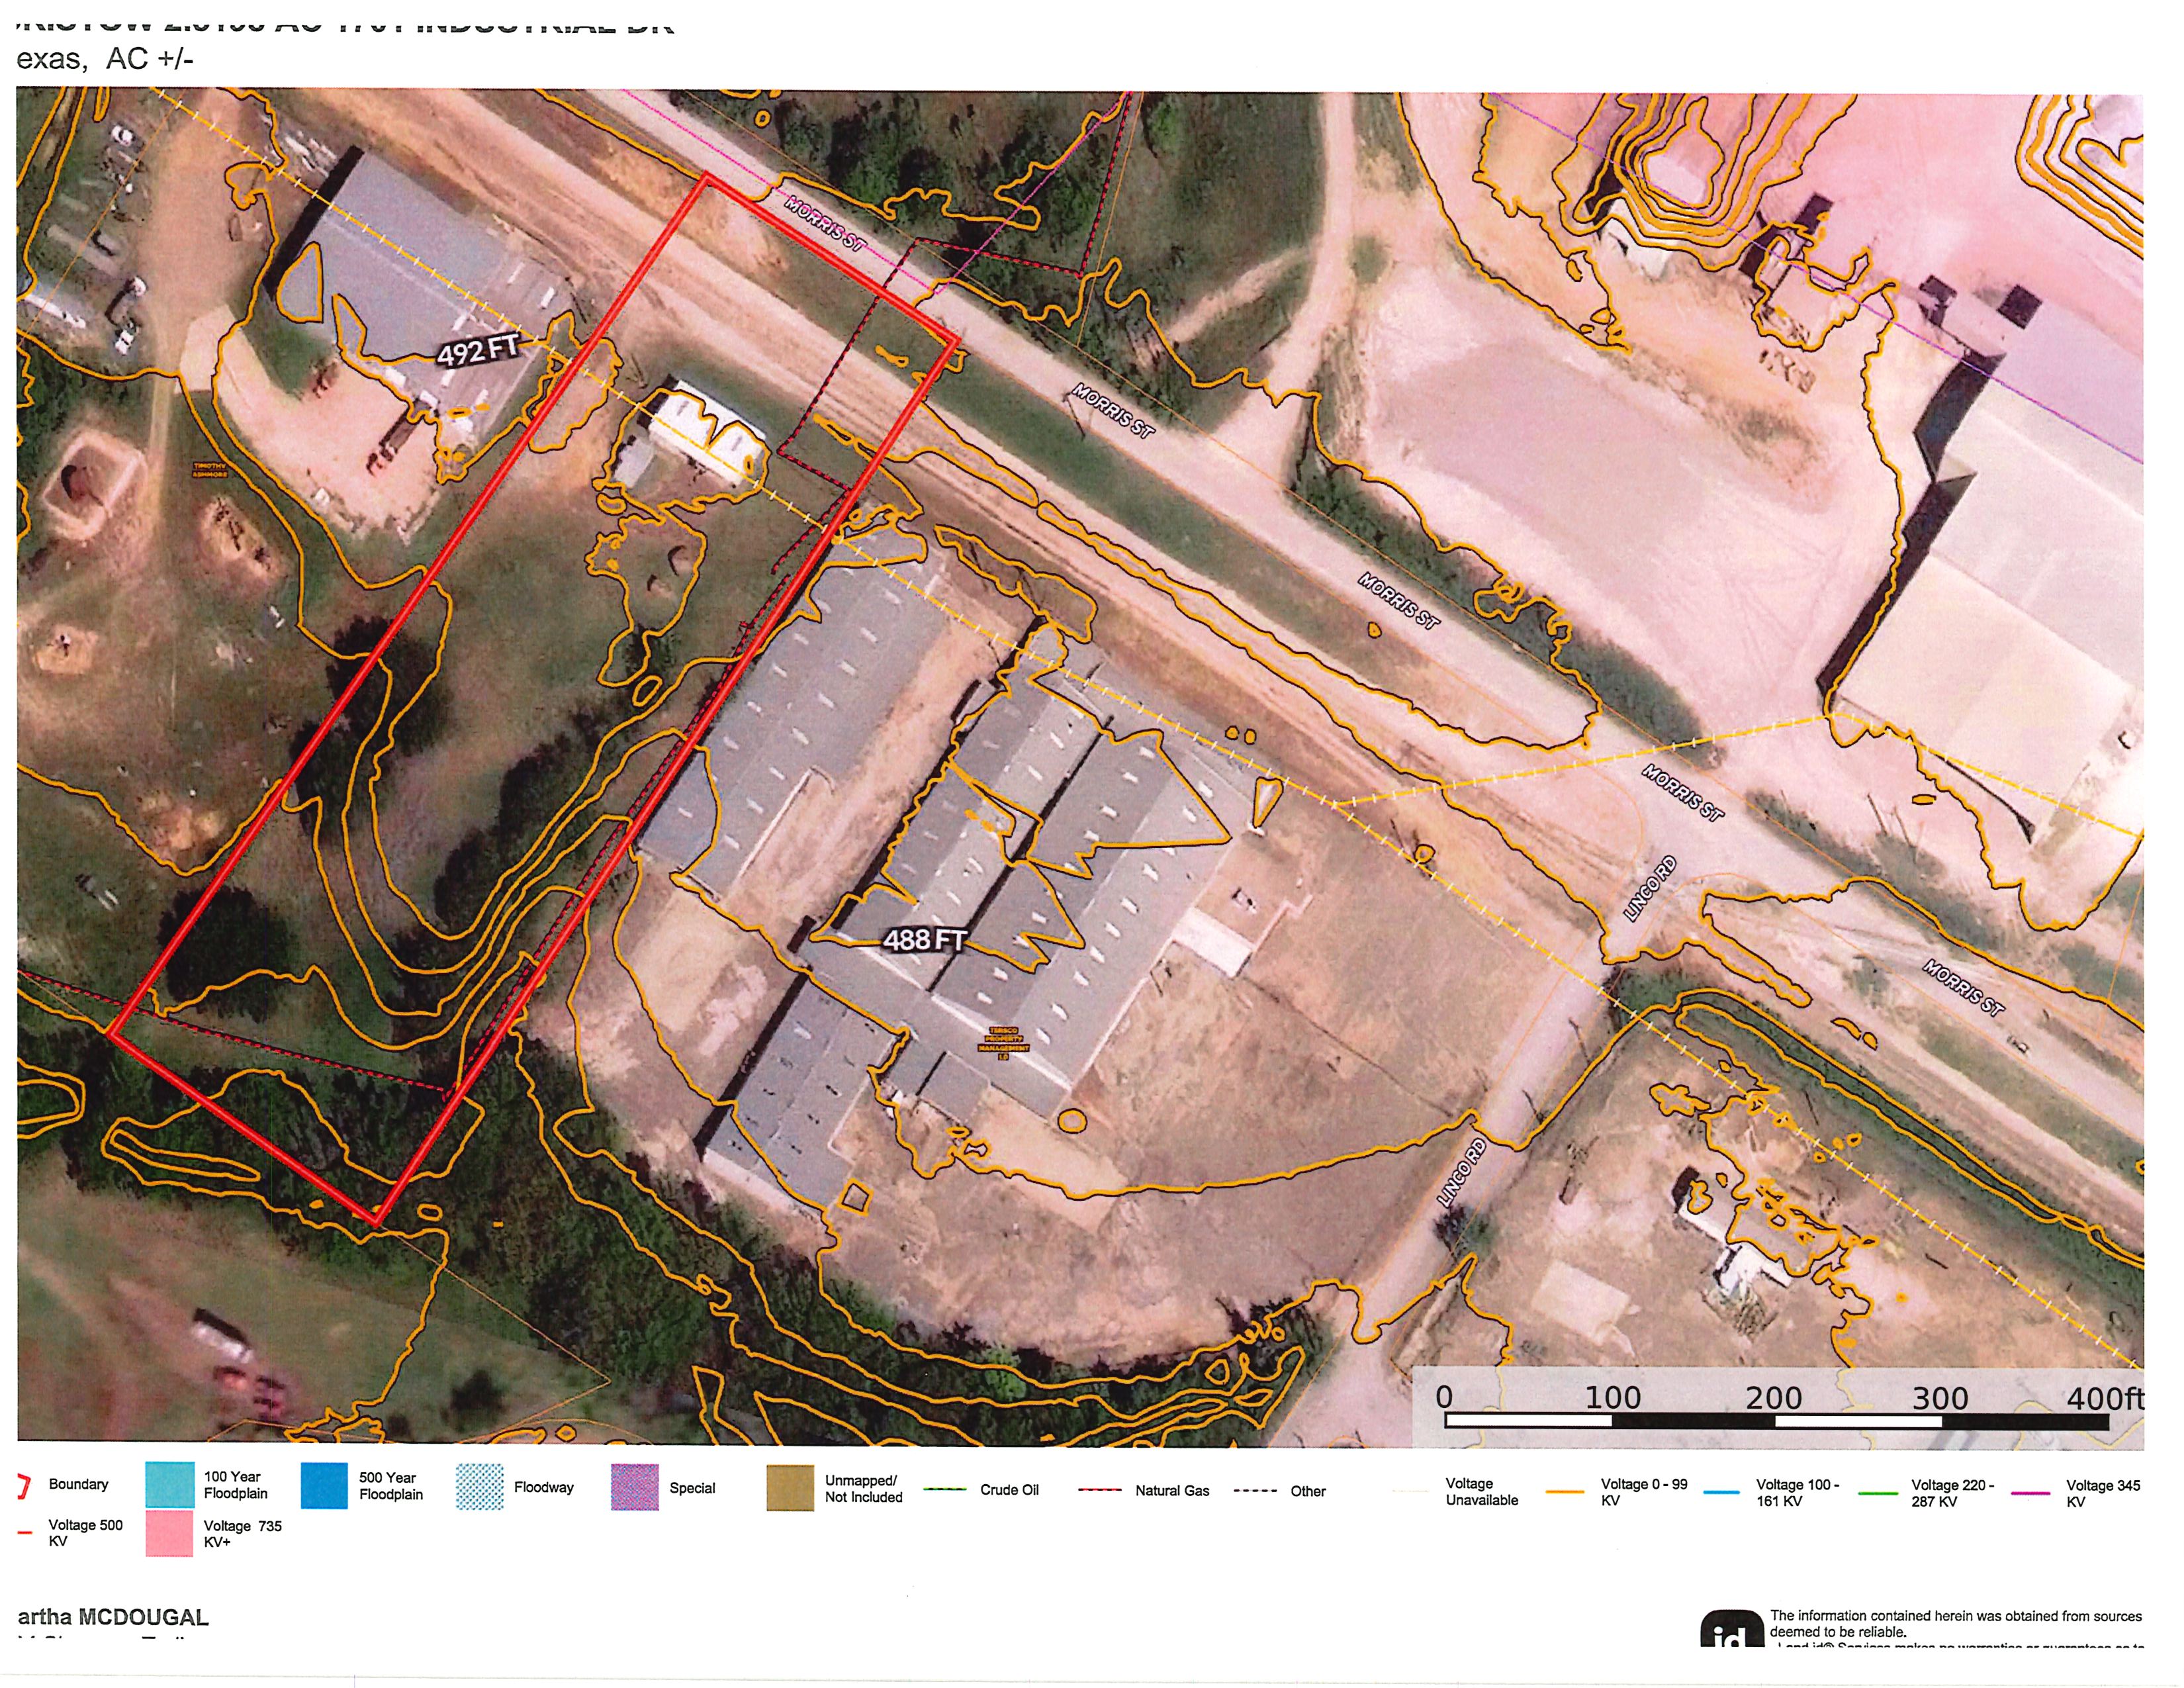Click the 'Crude Oil' legend label
This screenshot has width=2184, height=1688.
[1009, 1490]
